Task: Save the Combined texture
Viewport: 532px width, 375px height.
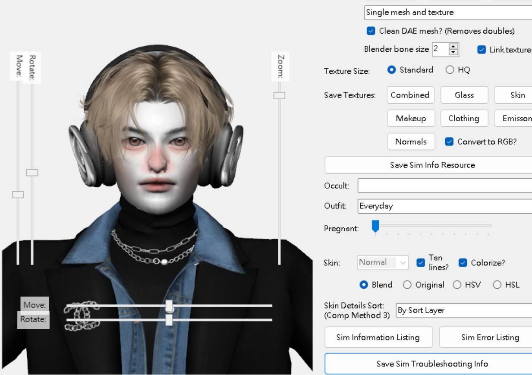Action: pos(410,95)
